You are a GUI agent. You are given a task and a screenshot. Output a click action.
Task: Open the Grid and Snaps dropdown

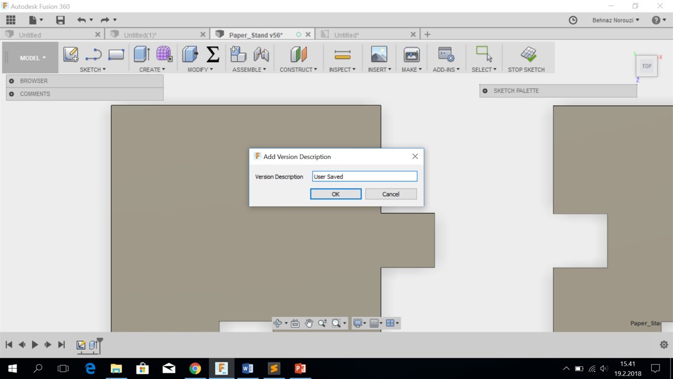[376, 323]
